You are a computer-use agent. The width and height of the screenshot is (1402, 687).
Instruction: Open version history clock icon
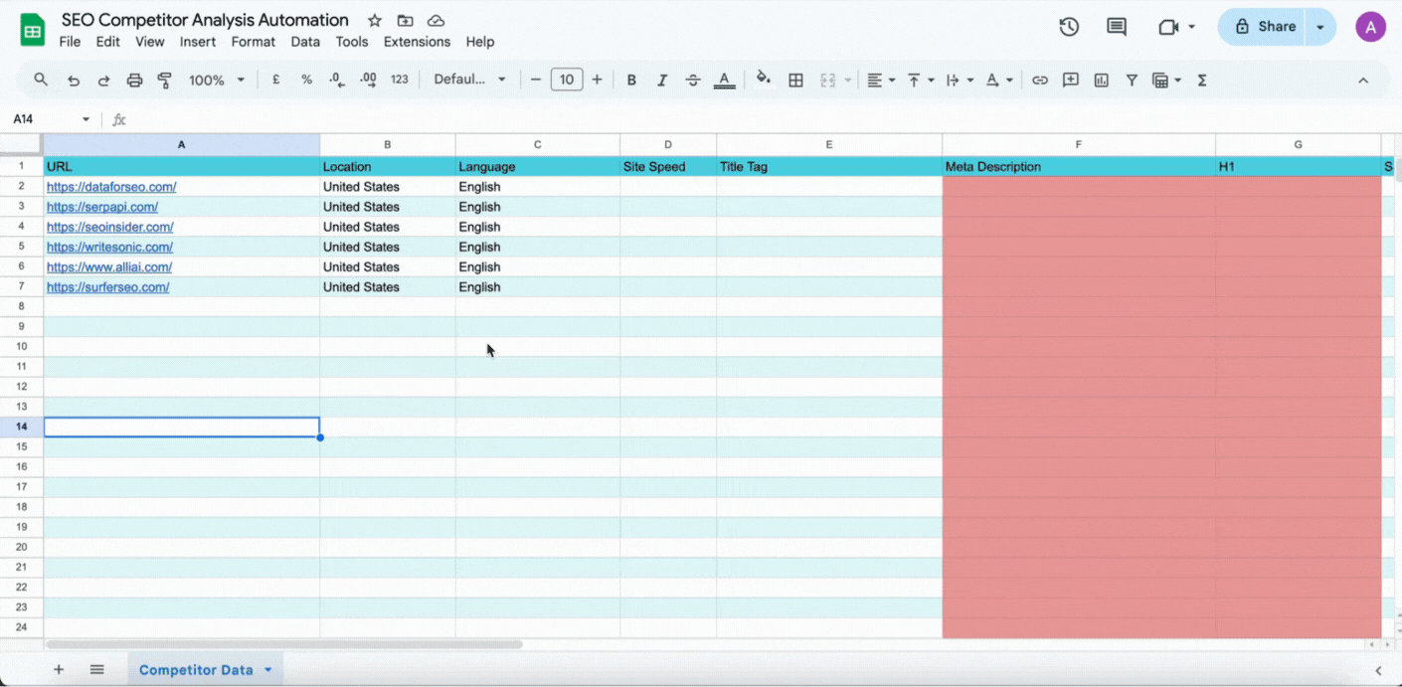(1069, 27)
